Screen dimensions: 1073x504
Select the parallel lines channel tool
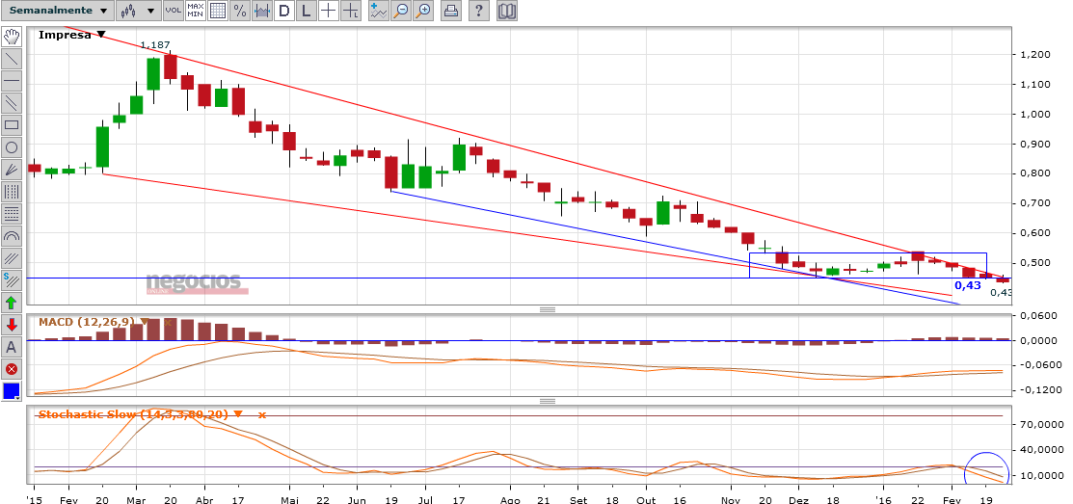tap(12, 103)
